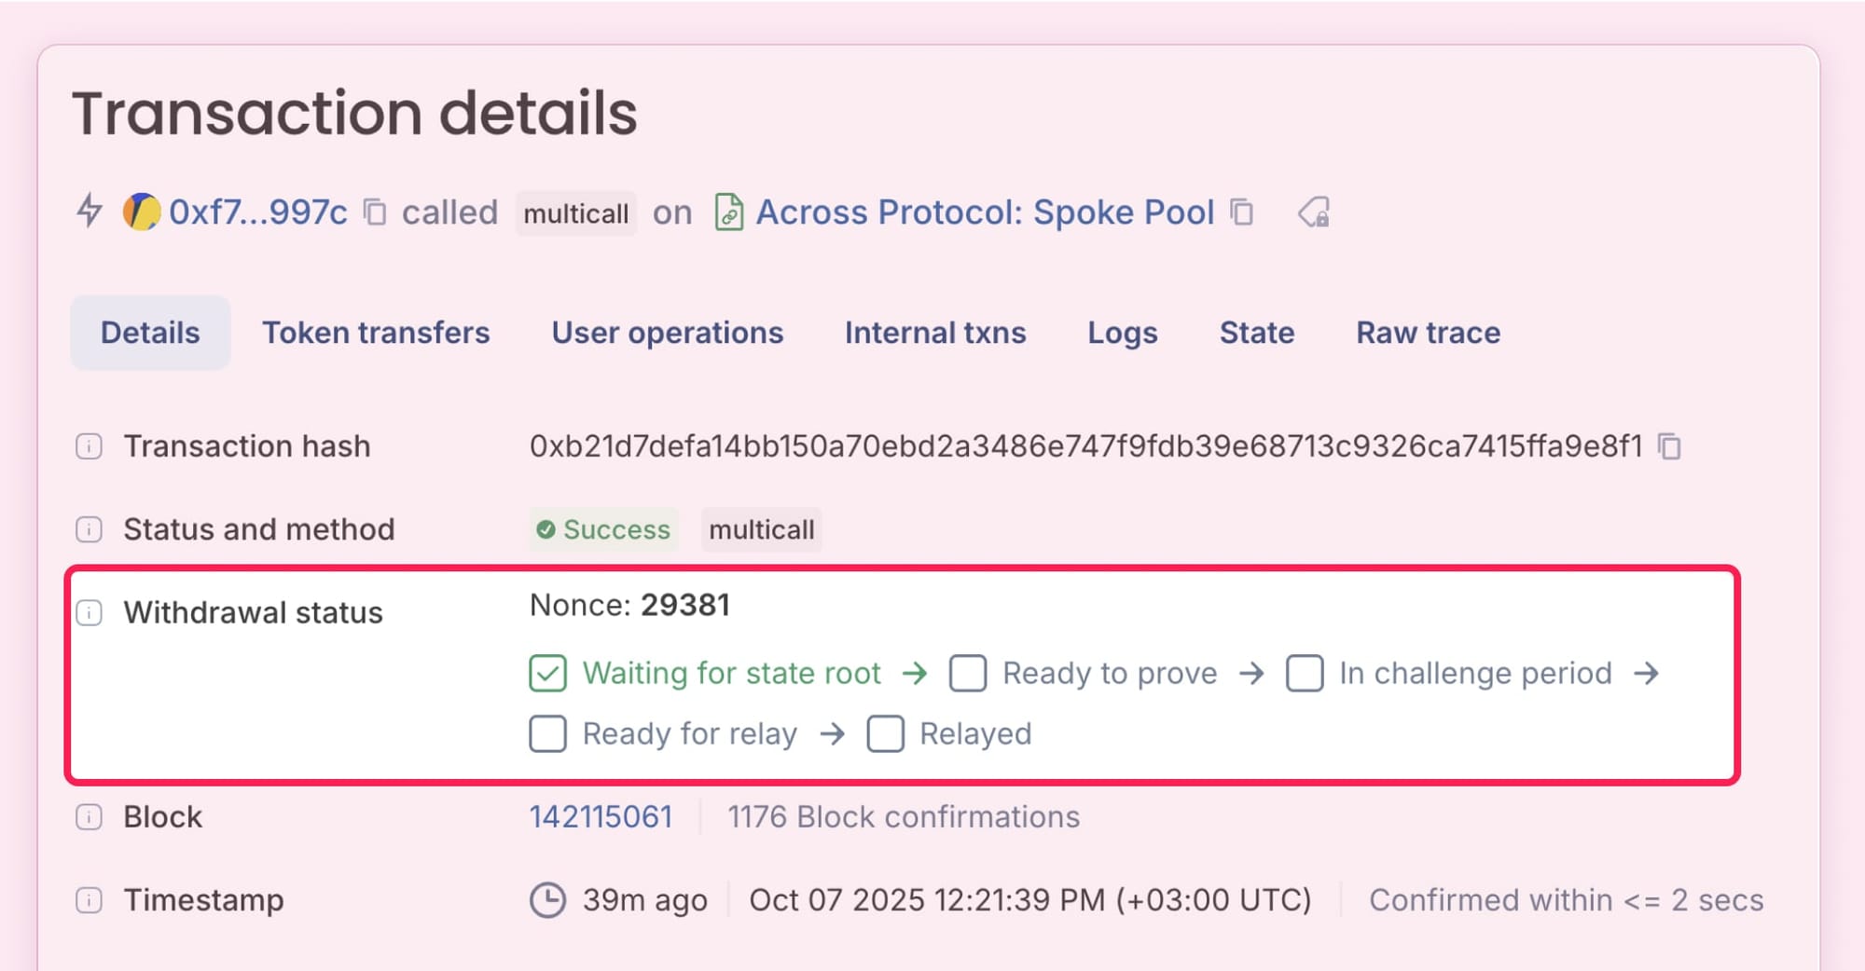Click the verified contract document icon
1865x971 pixels.
click(x=727, y=212)
